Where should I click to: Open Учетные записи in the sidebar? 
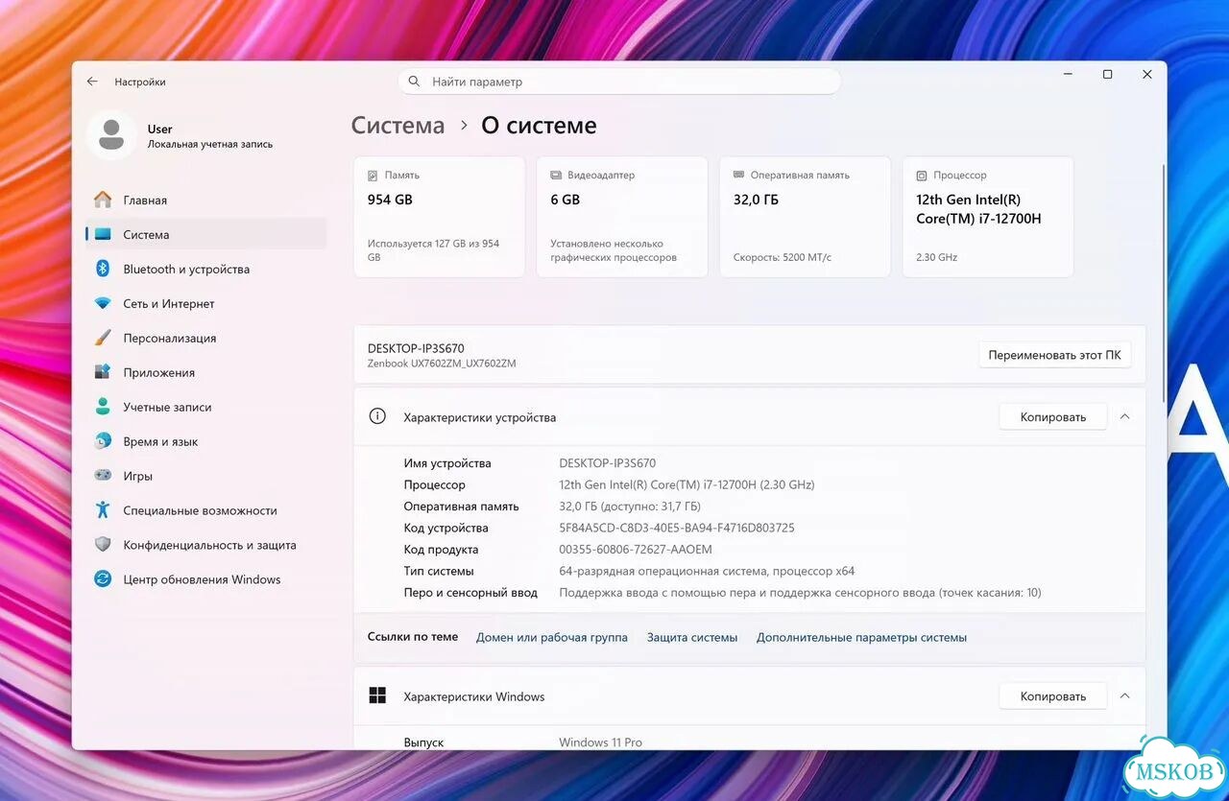[206, 407]
